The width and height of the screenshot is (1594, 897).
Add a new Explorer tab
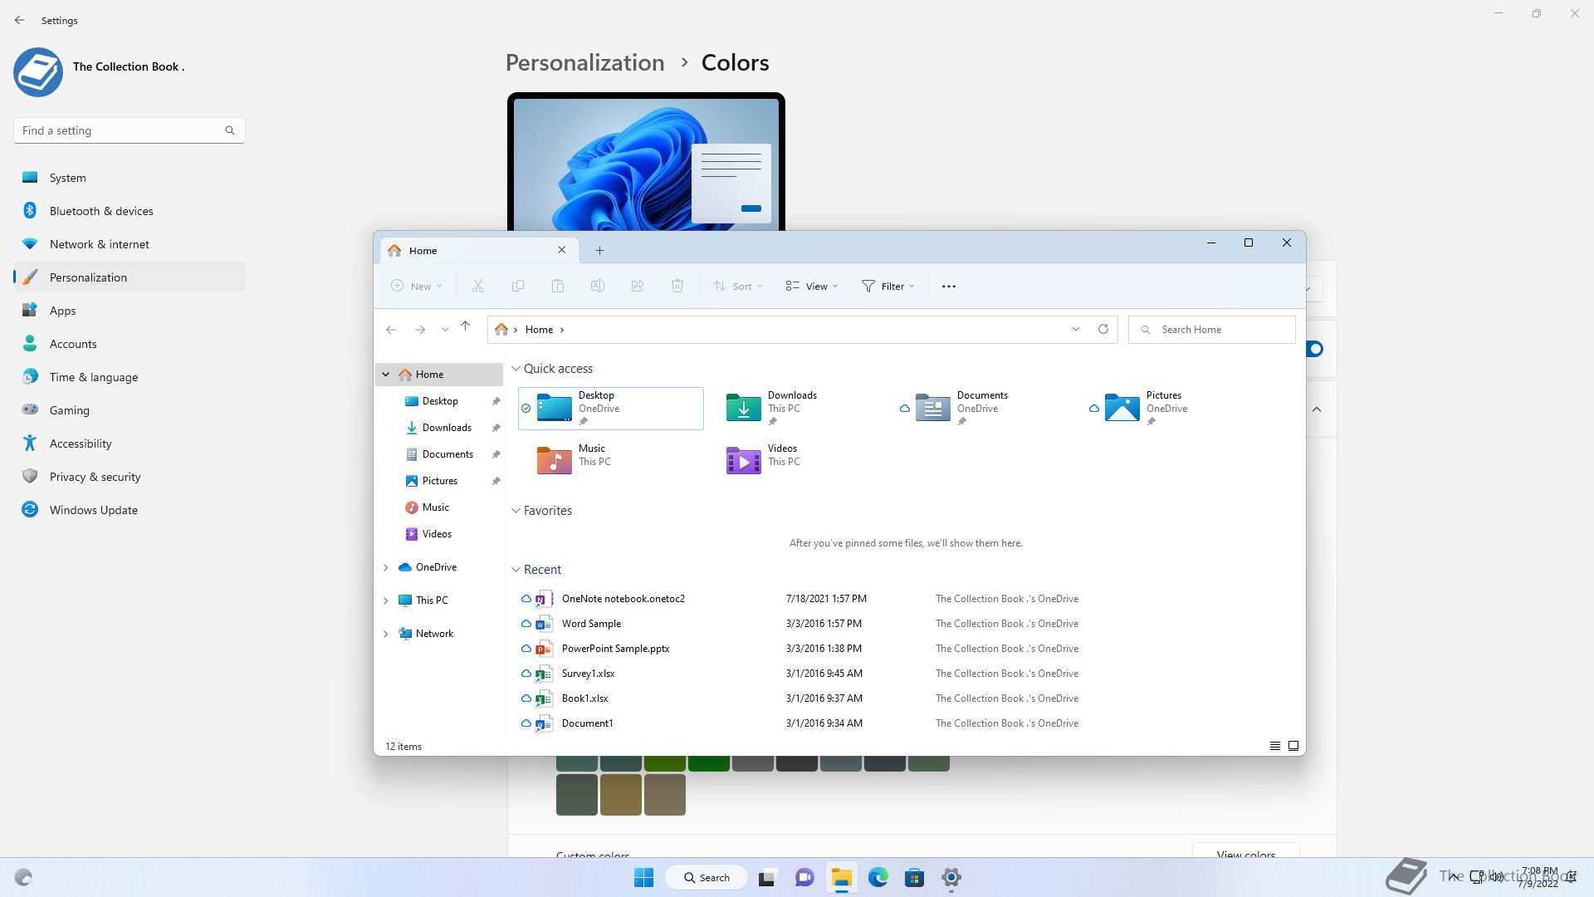click(599, 250)
